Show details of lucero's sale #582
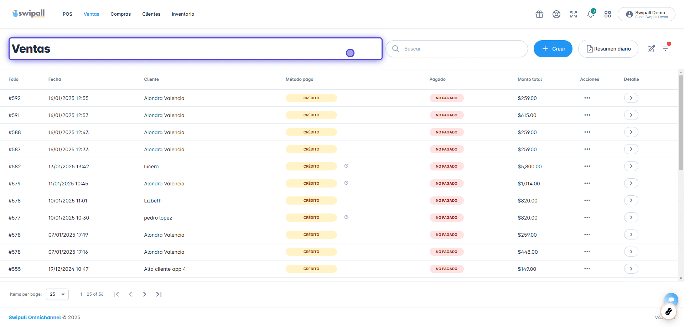 631,166
